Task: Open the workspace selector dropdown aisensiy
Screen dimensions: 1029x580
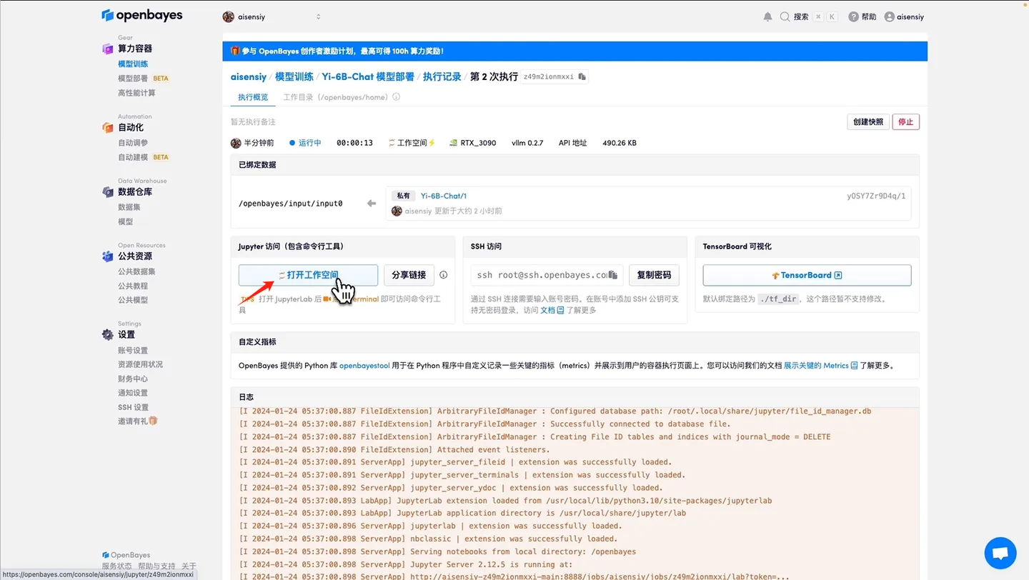Action: tap(274, 16)
